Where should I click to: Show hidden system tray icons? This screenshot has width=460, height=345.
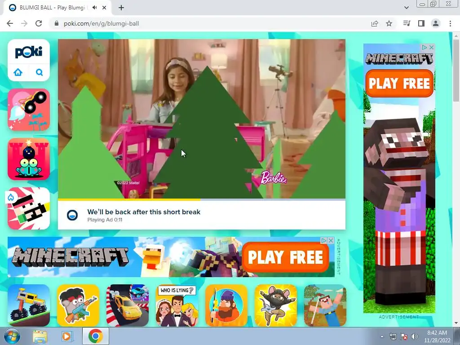[x=382, y=336]
